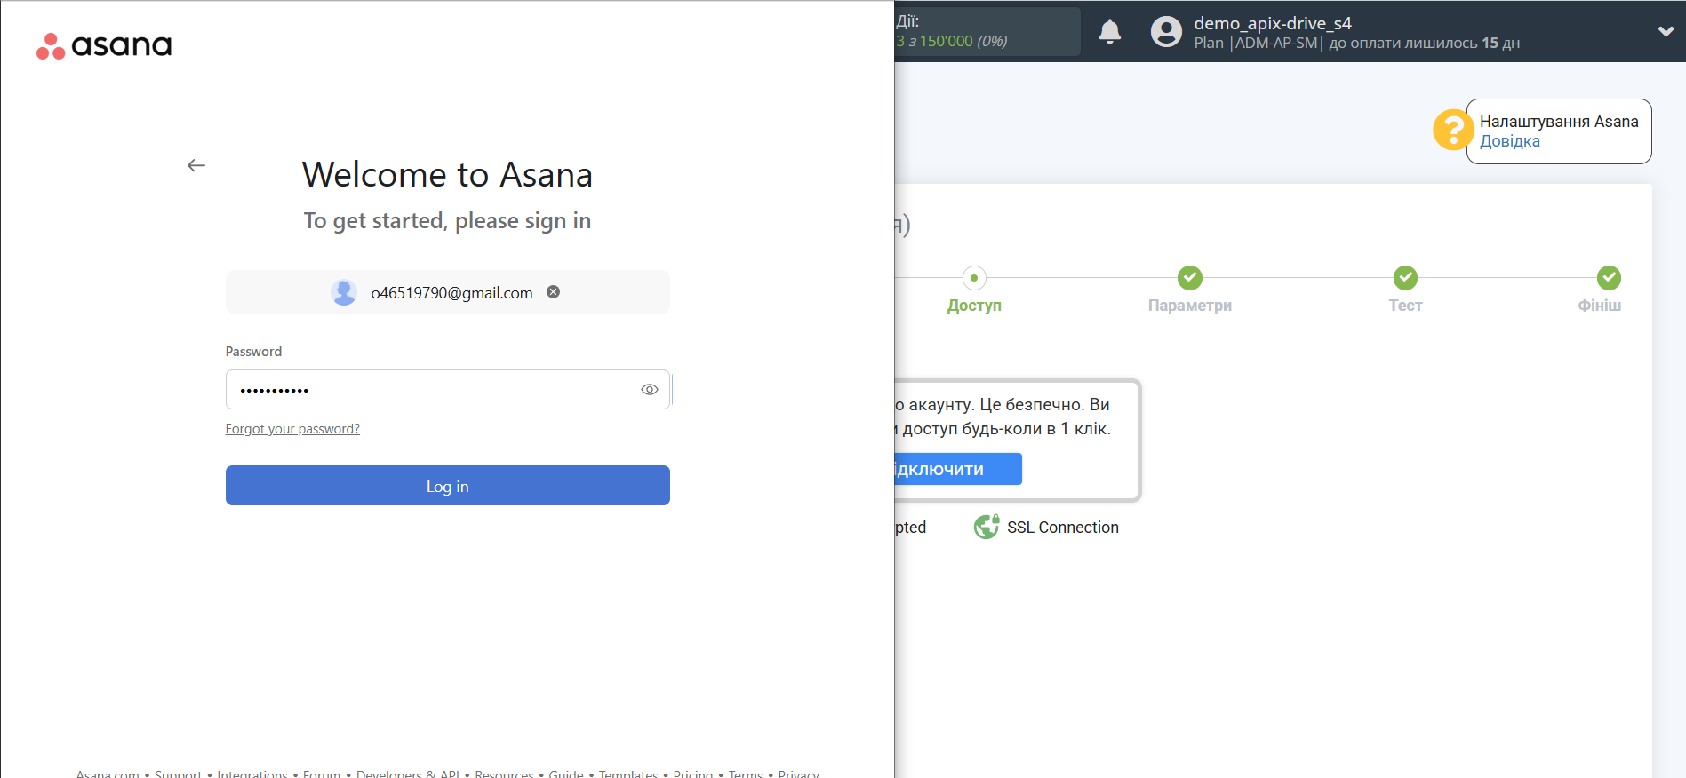Click the Налаштування Asana title
Viewport: 1686px width, 778px height.
tap(1559, 122)
